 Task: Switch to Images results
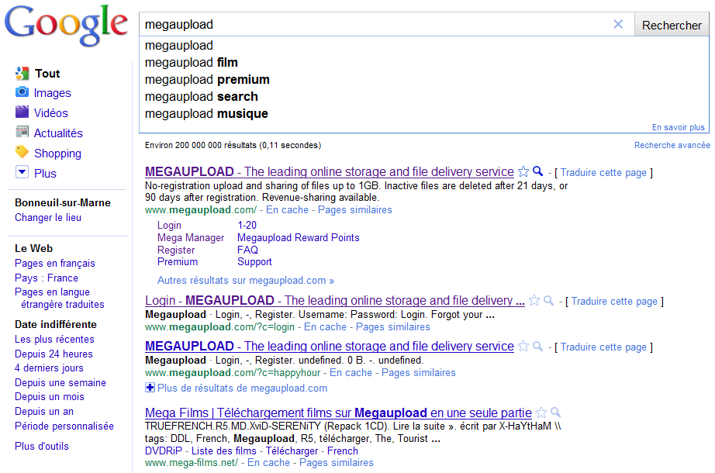pos(53,93)
